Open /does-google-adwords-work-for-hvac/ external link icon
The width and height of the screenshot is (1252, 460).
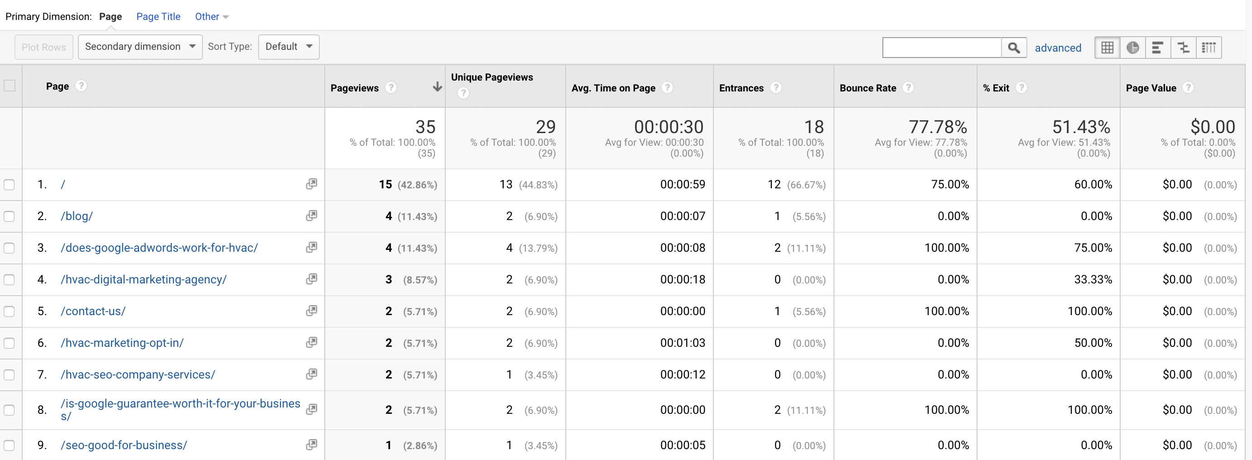click(x=312, y=247)
